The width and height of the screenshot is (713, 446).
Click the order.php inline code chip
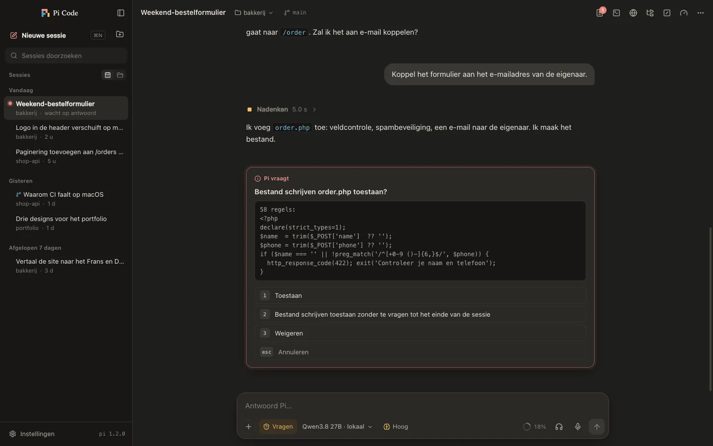coord(293,128)
